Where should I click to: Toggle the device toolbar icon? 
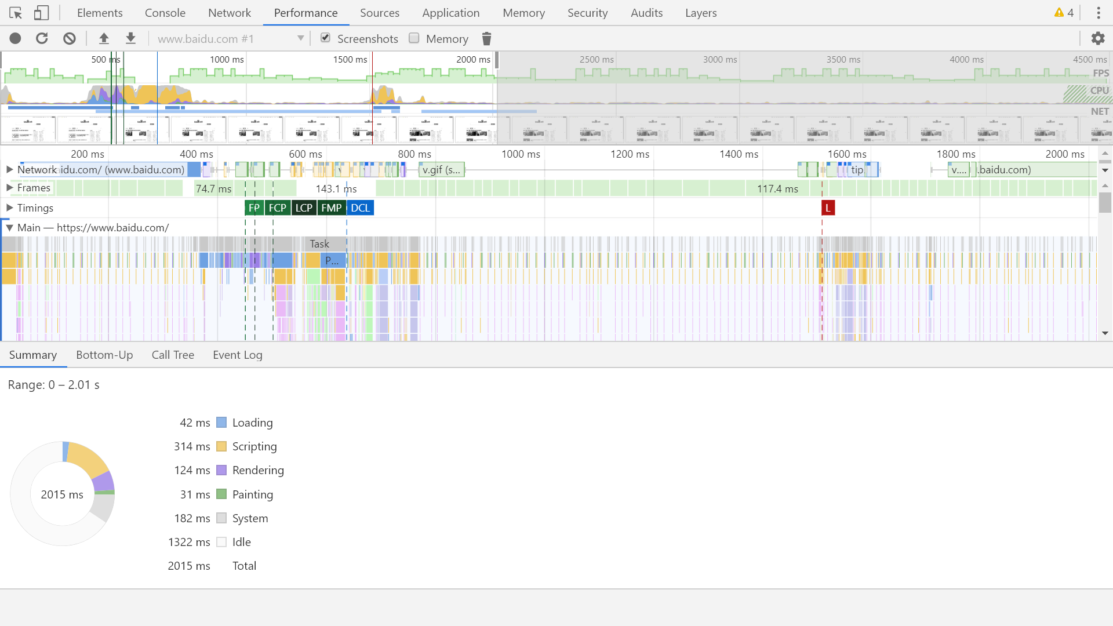tap(41, 13)
